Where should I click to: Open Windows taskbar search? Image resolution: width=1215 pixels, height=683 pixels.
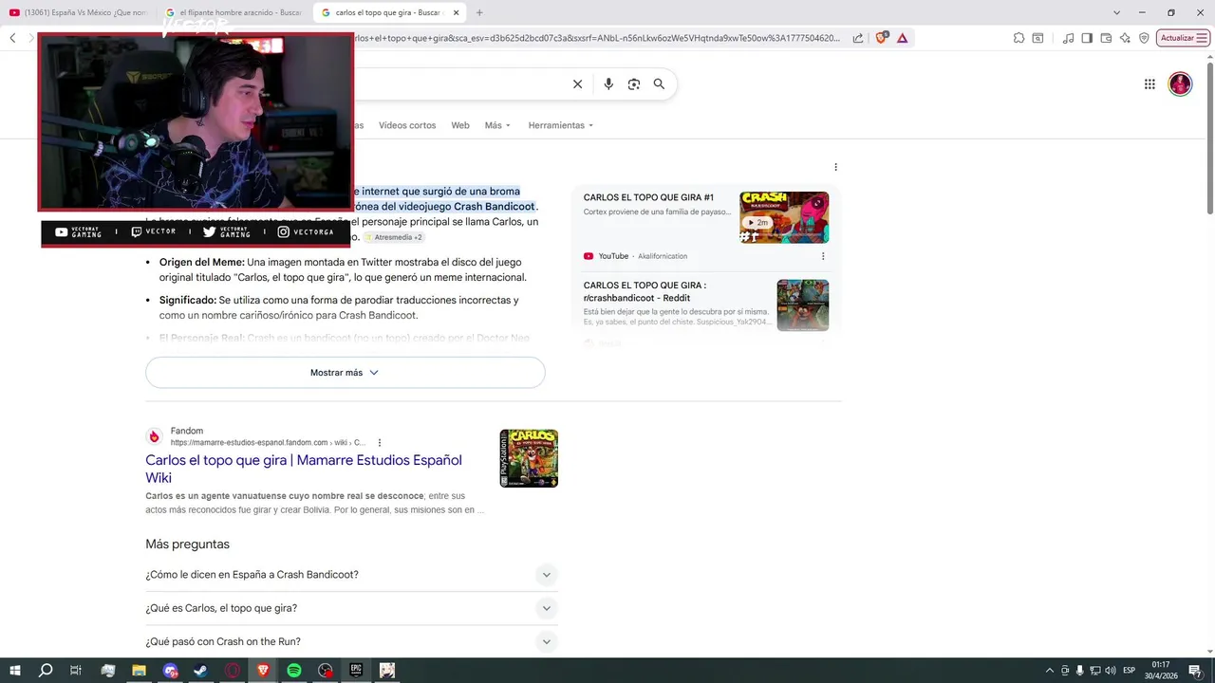(x=46, y=671)
